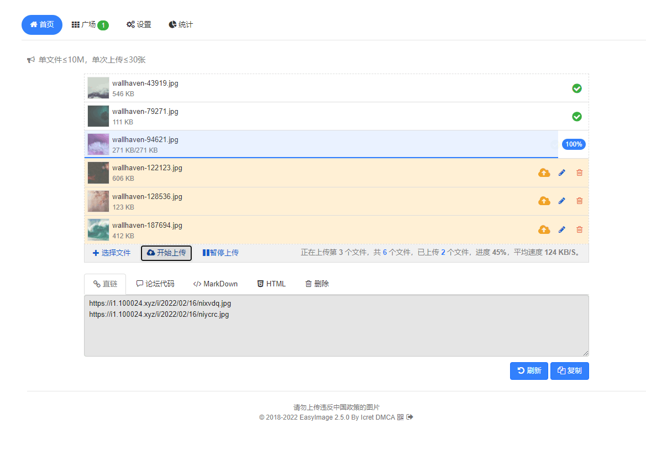The width and height of the screenshot is (646, 460).
Task: Click upload cloud icon for wallhaven-122123.jpg
Action: (x=544, y=172)
